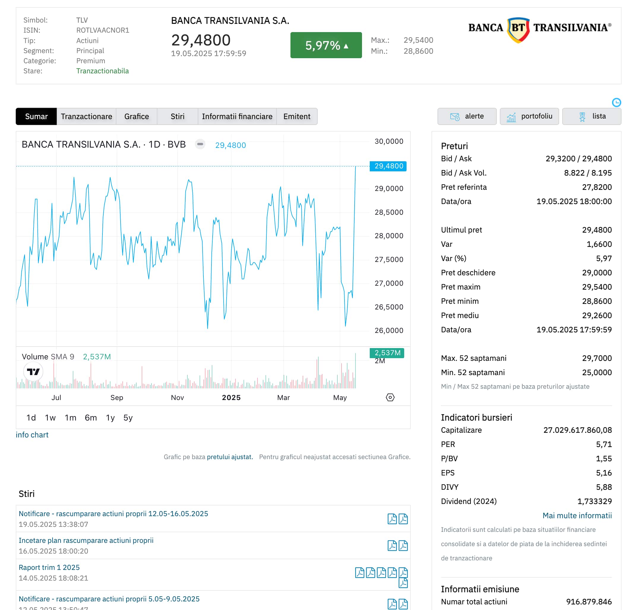629x610 pixels.
Task: Open chart settings hexagon icon
Action: [x=390, y=397]
